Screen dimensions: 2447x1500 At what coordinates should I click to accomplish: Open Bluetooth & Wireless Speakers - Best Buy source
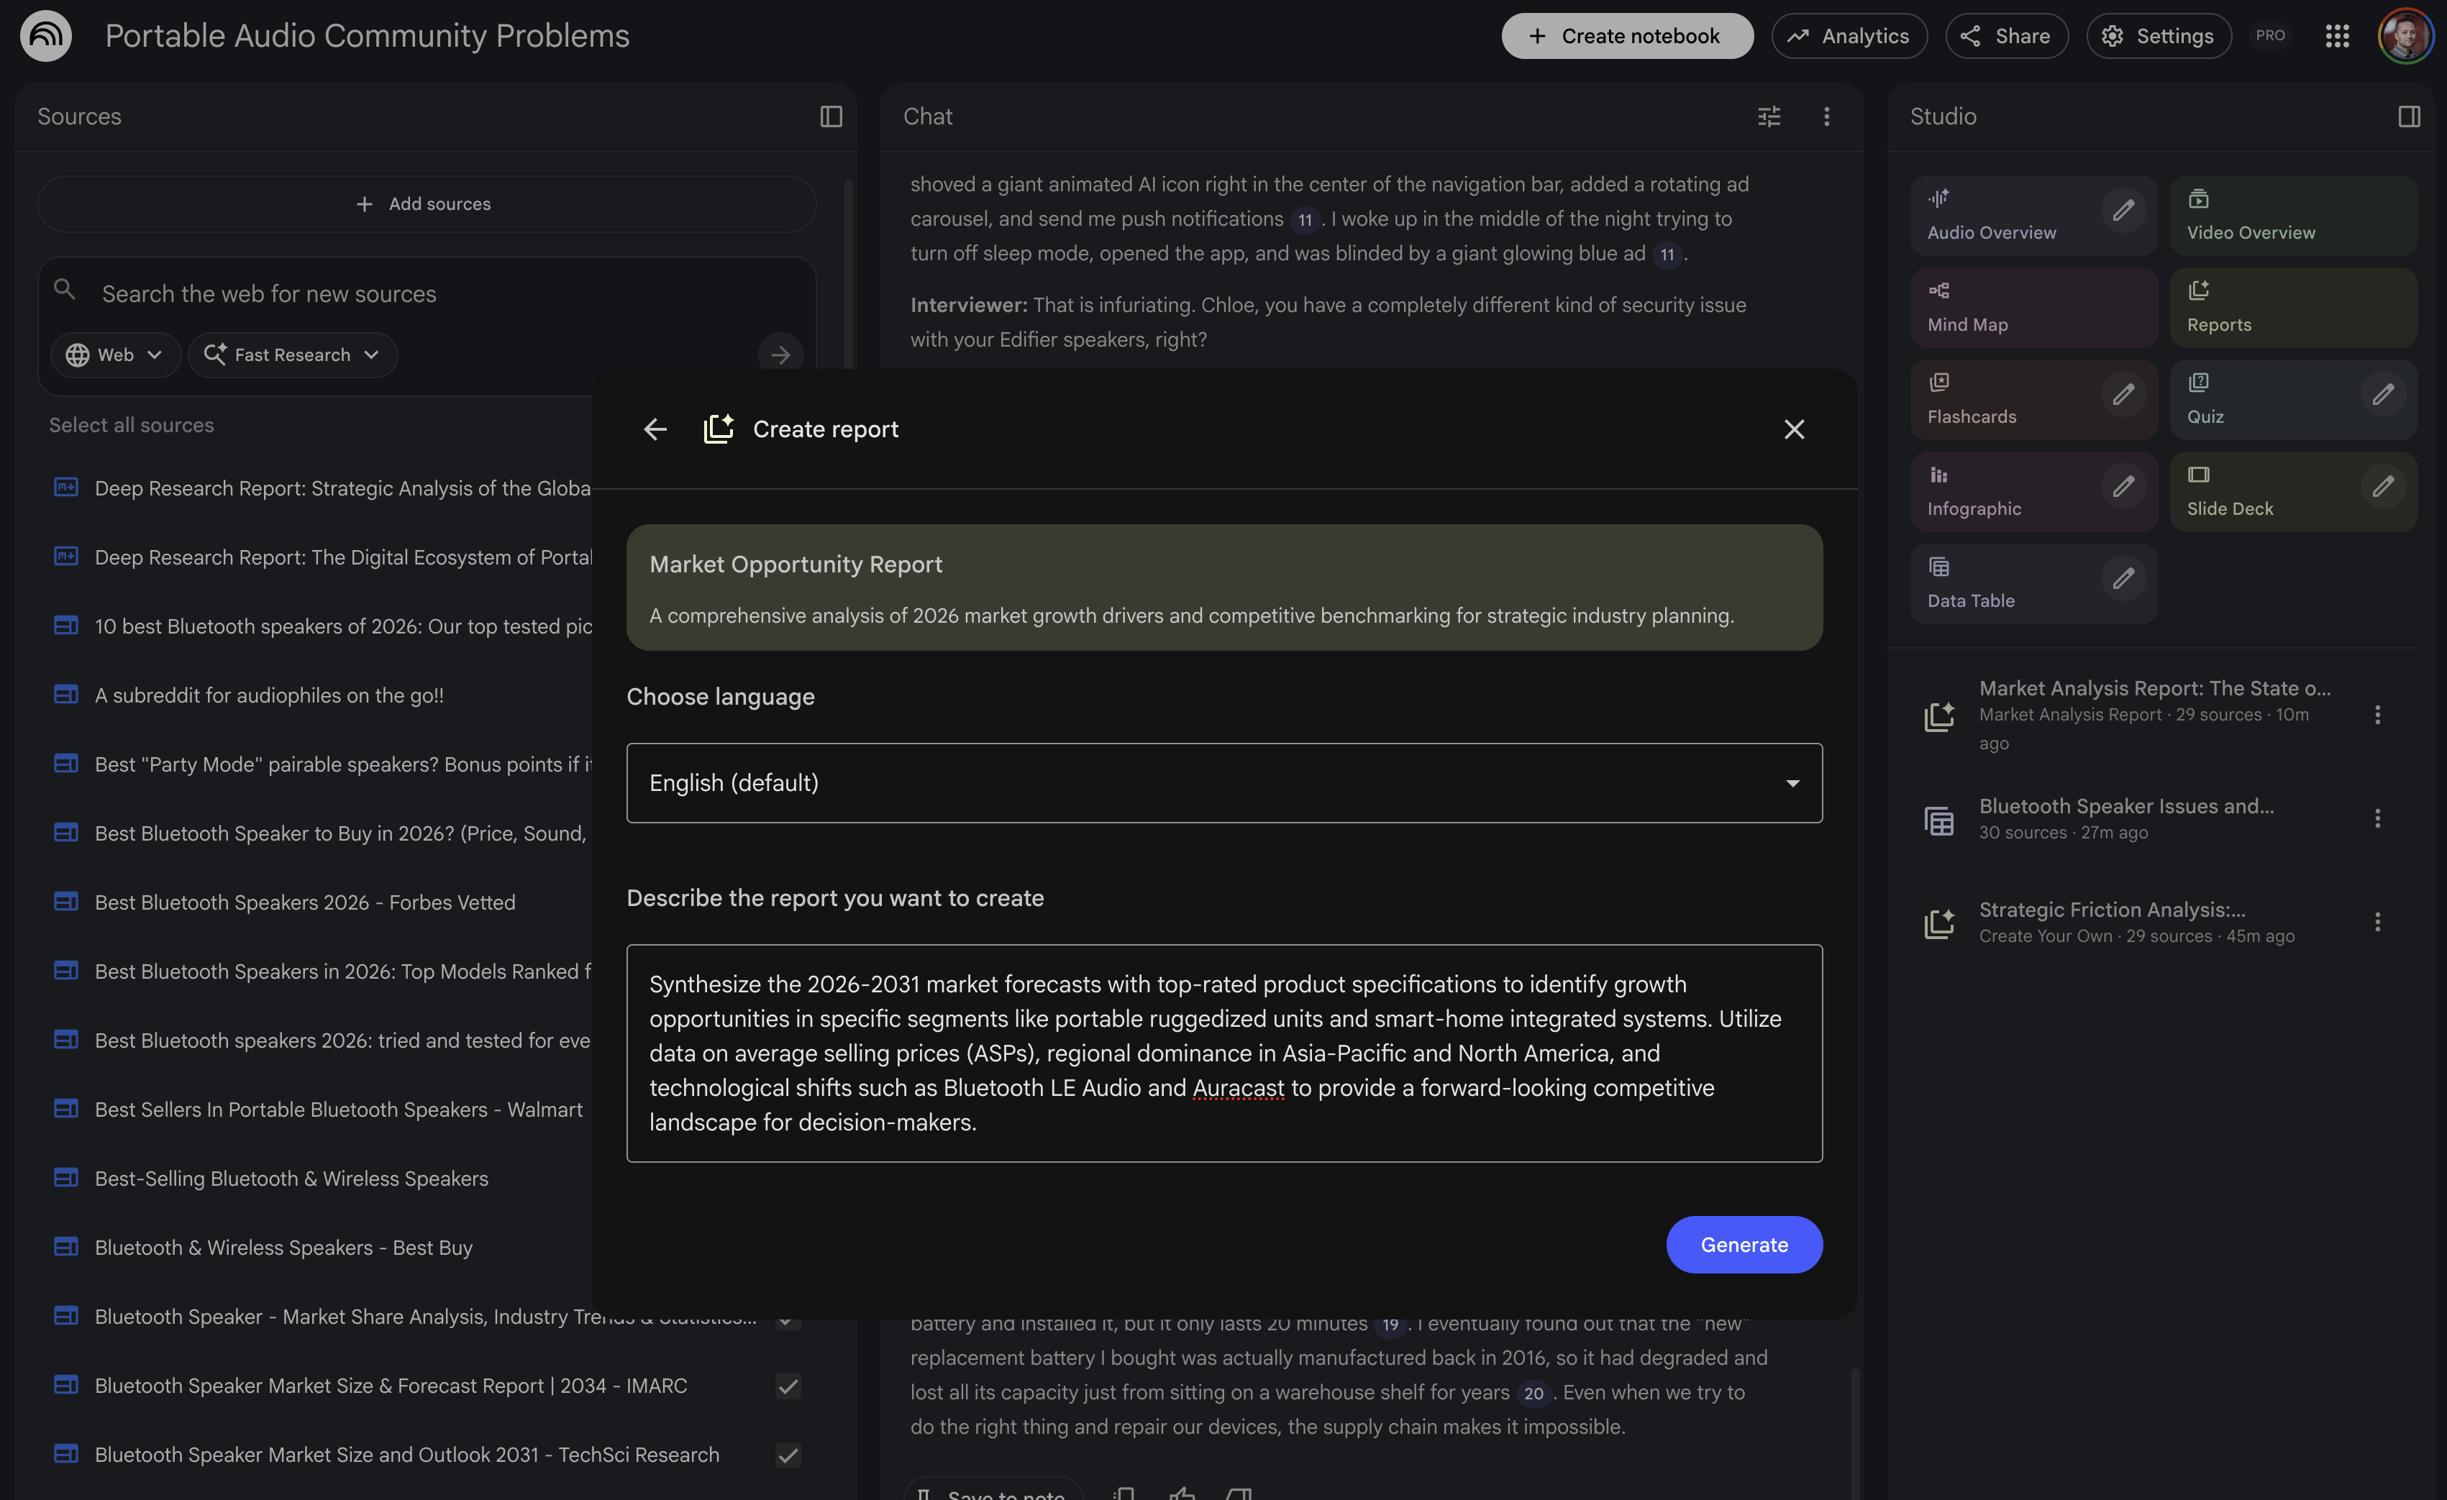pos(284,1248)
